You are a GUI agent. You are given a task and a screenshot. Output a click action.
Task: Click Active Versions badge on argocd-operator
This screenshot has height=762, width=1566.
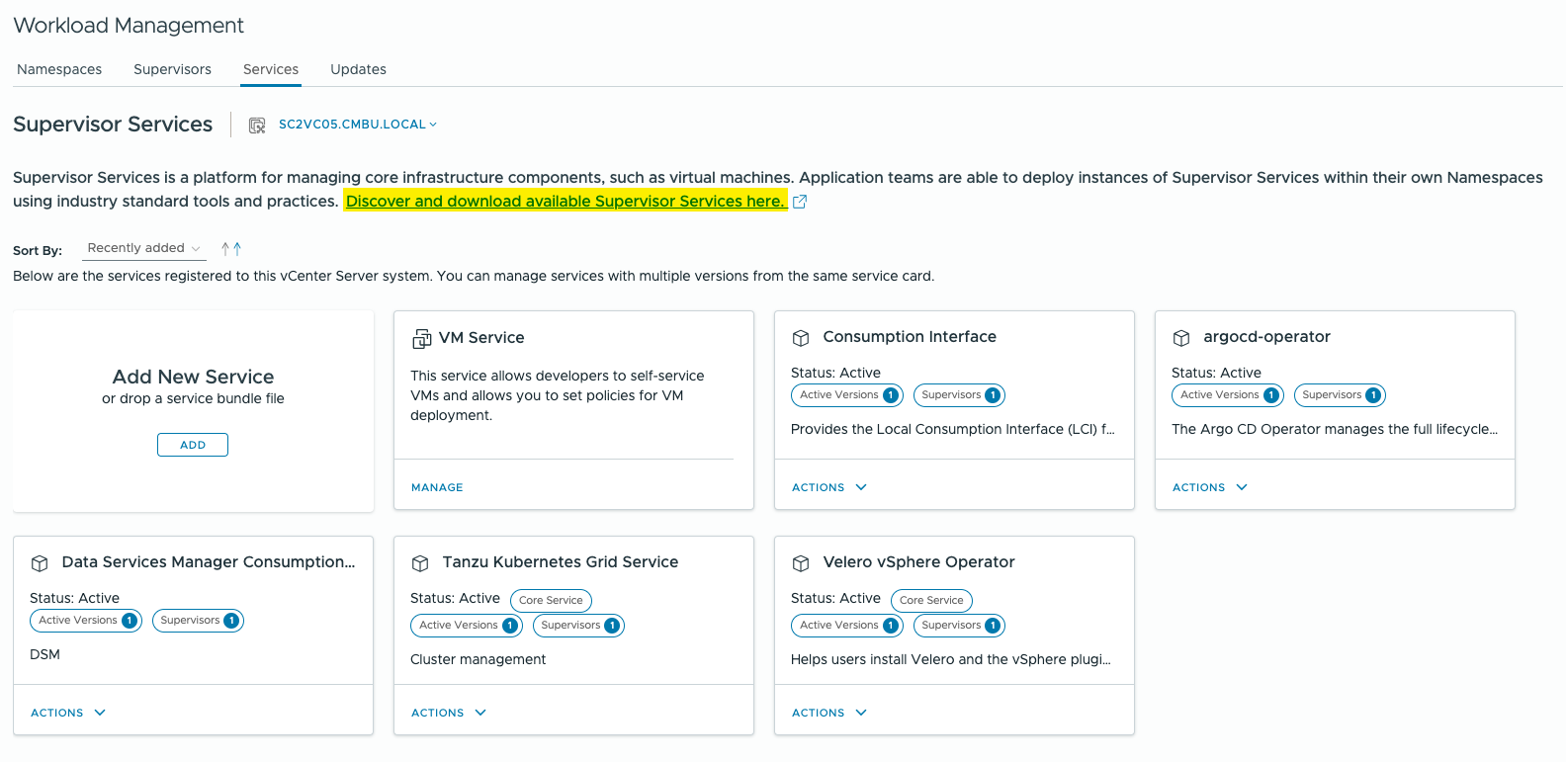(x=1228, y=395)
